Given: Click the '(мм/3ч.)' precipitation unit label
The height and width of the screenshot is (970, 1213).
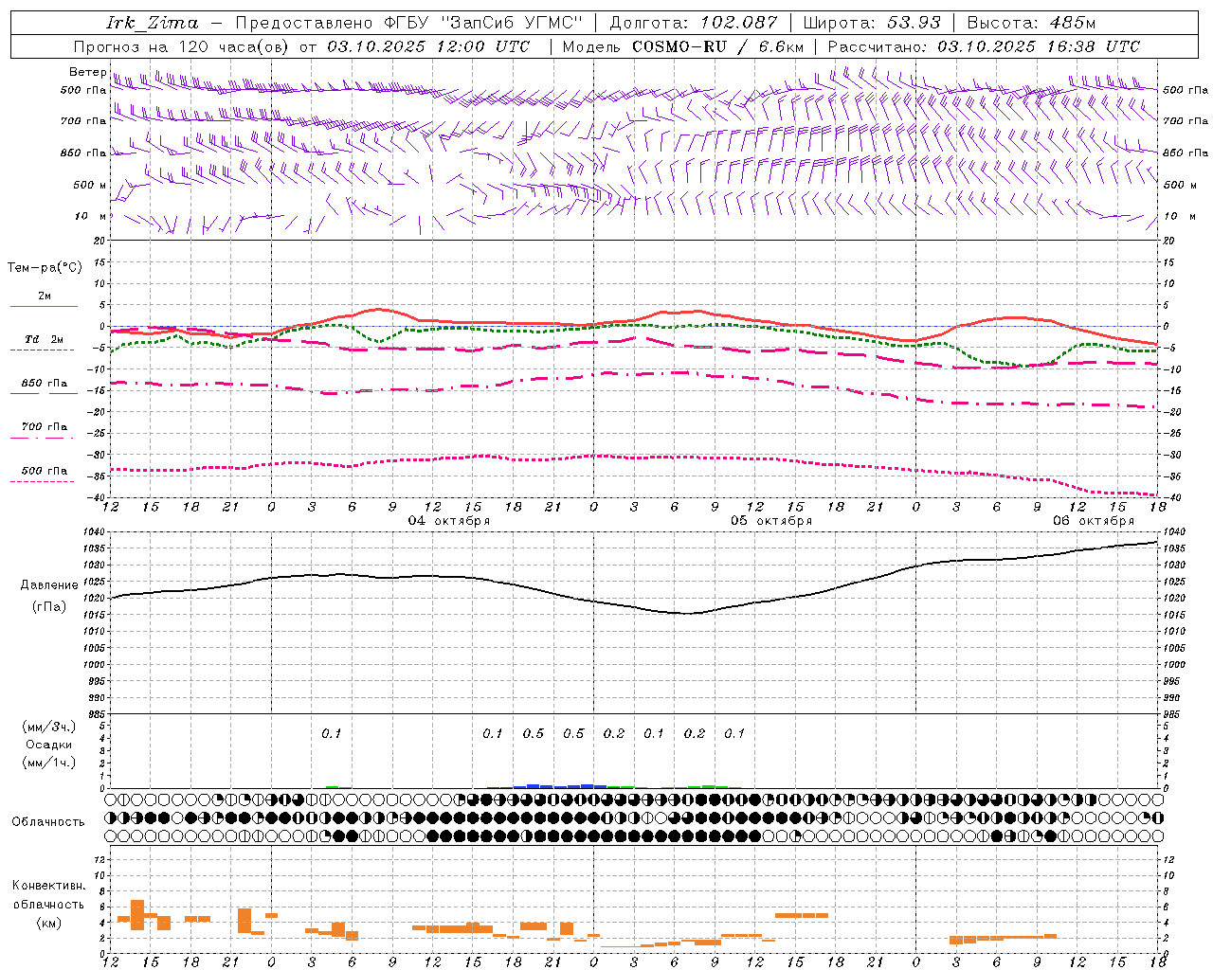Looking at the screenshot, I should [x=49, y=727].
